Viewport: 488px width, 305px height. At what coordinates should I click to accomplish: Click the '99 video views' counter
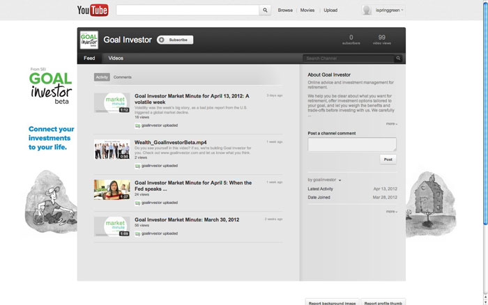[382, 40]
